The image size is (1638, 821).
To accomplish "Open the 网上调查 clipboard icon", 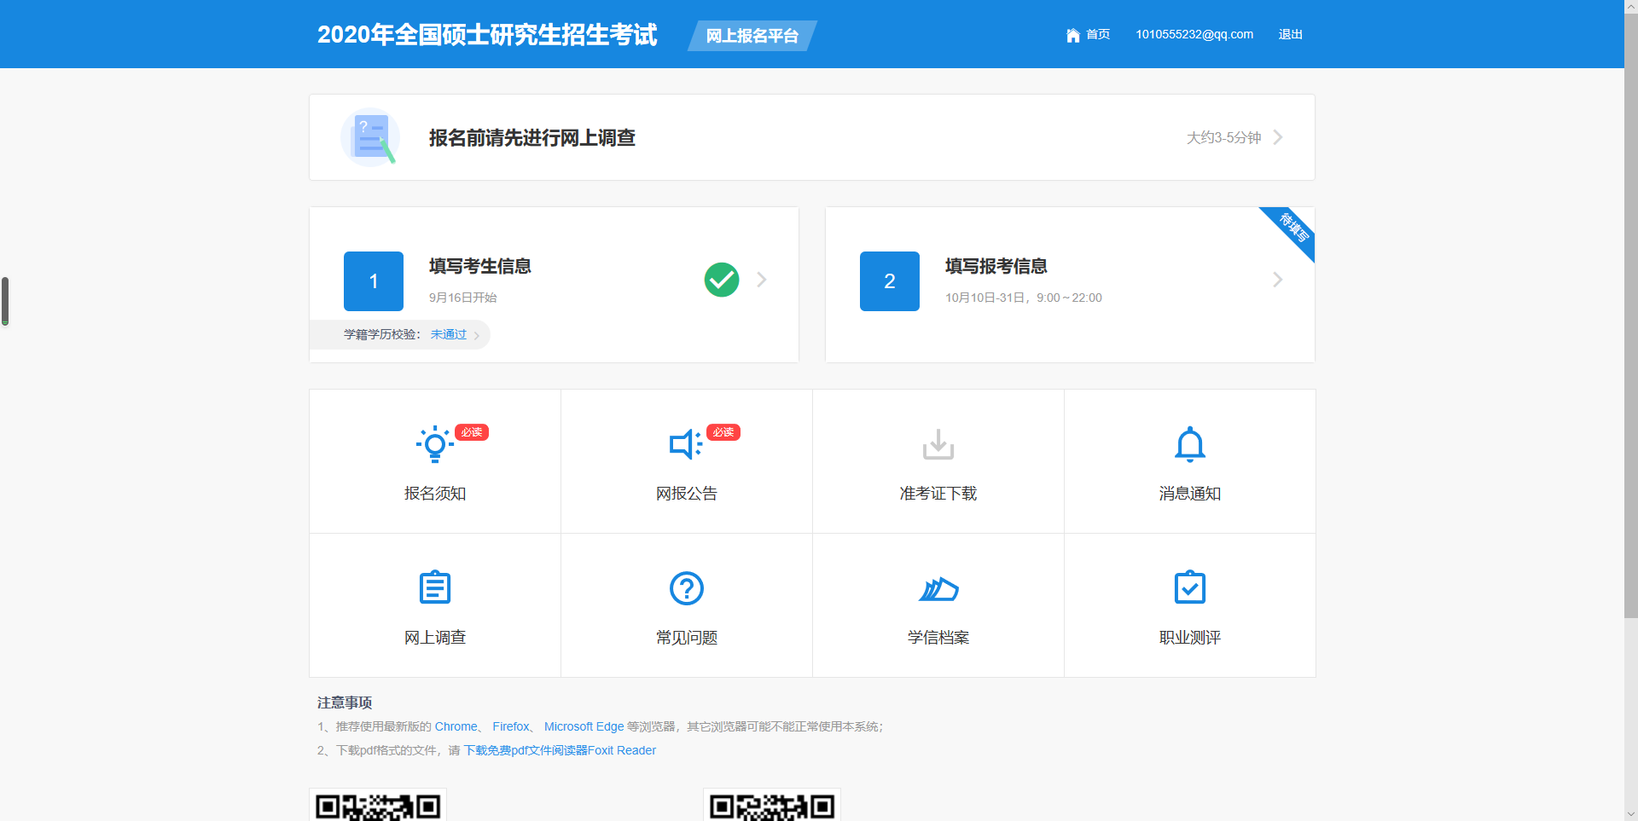I will pyautogui.click(x=435, y=587).
